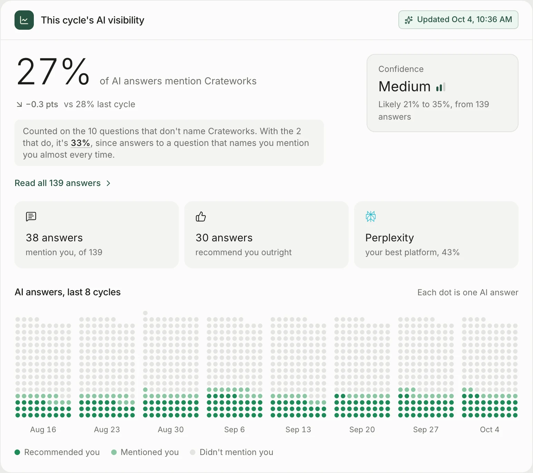Viewport: 533px width, 473px height.
Task: Click the 'AI answers, last 8 cycles' heading
Action: (68, 292)
